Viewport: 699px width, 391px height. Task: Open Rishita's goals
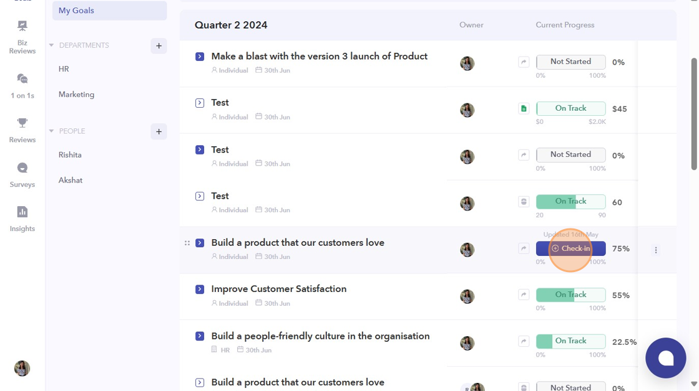point(70,155)
